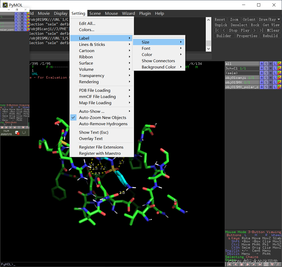The width and height of the screenshot is (282, 267).
Task: Jump to first frame with |< button
Action: coord(217,30)
